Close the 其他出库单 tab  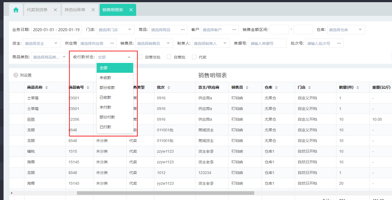[93, 10]
